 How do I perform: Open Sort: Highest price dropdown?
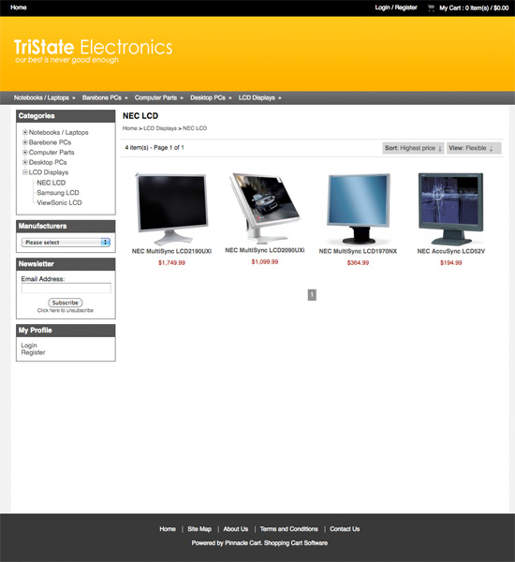413,148
